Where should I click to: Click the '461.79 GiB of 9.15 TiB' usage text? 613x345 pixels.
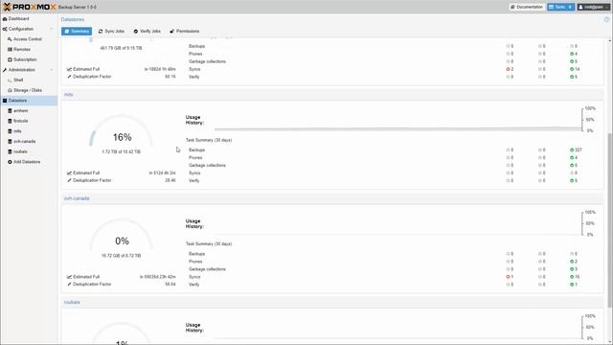click(122, 48)
